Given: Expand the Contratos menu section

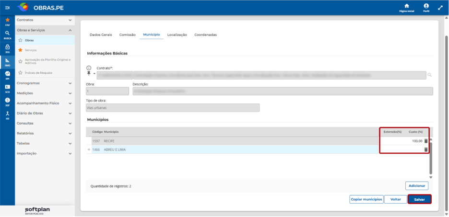Looking at the screenshot, I should tap(45, 20).
